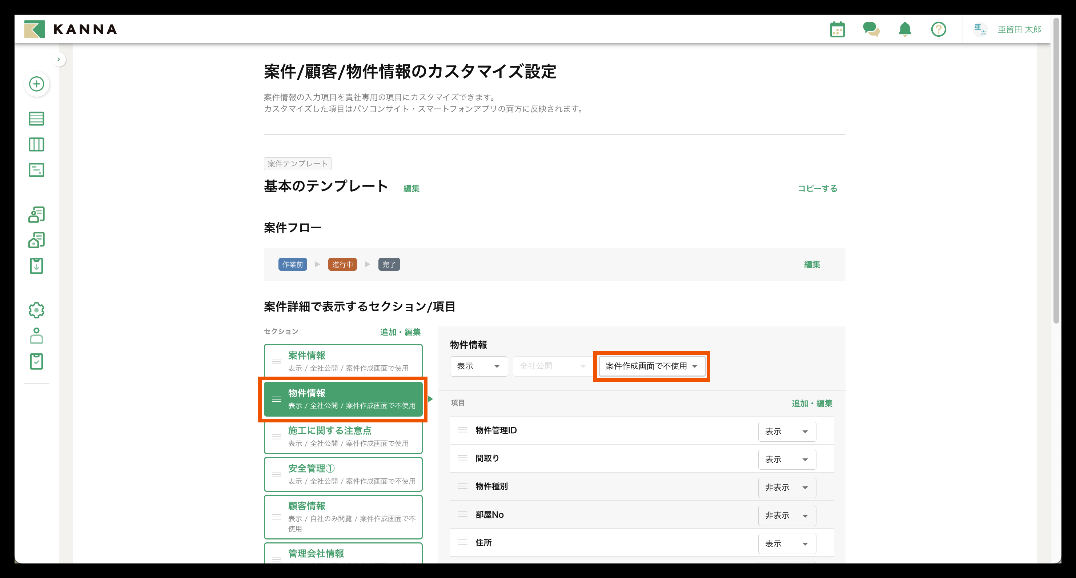Click コピーする link

[817, 188]
